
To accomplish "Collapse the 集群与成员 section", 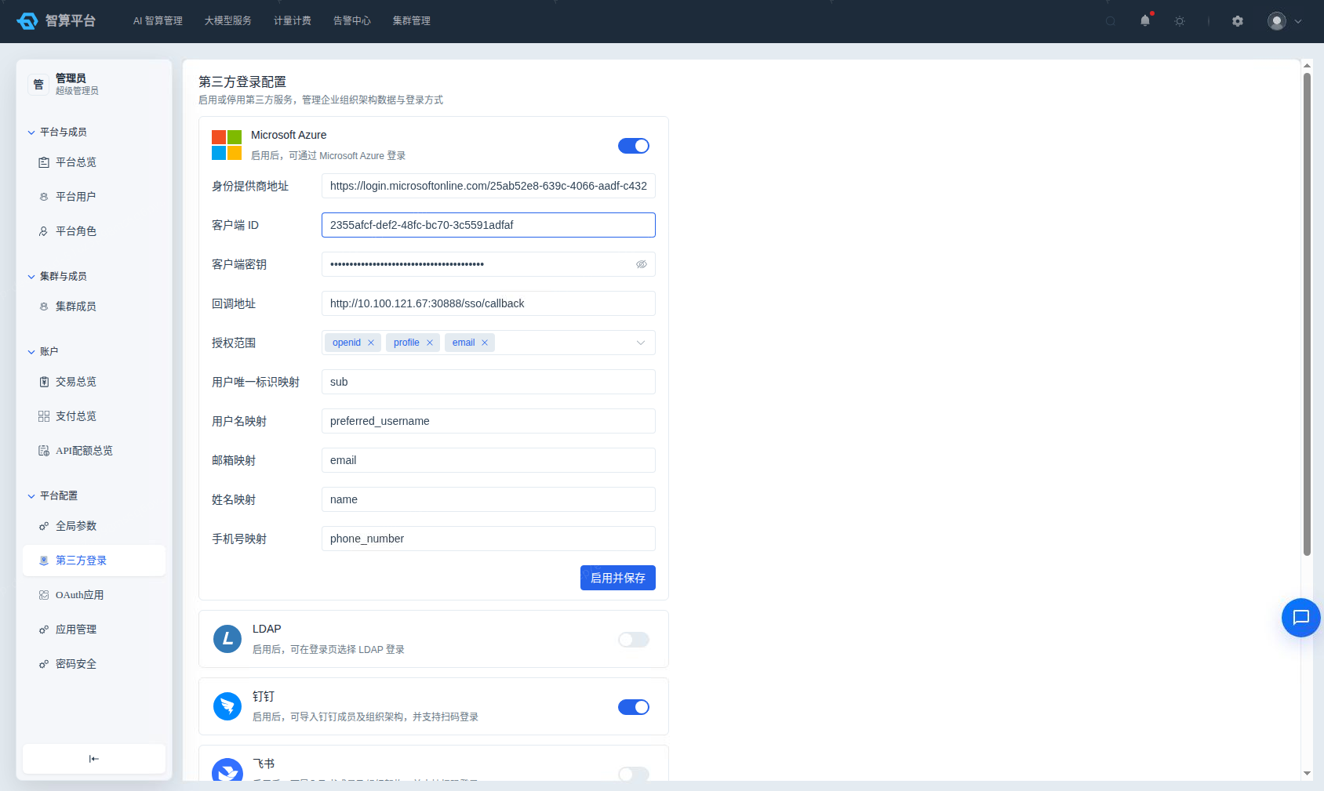I will (x=31, y=277).
